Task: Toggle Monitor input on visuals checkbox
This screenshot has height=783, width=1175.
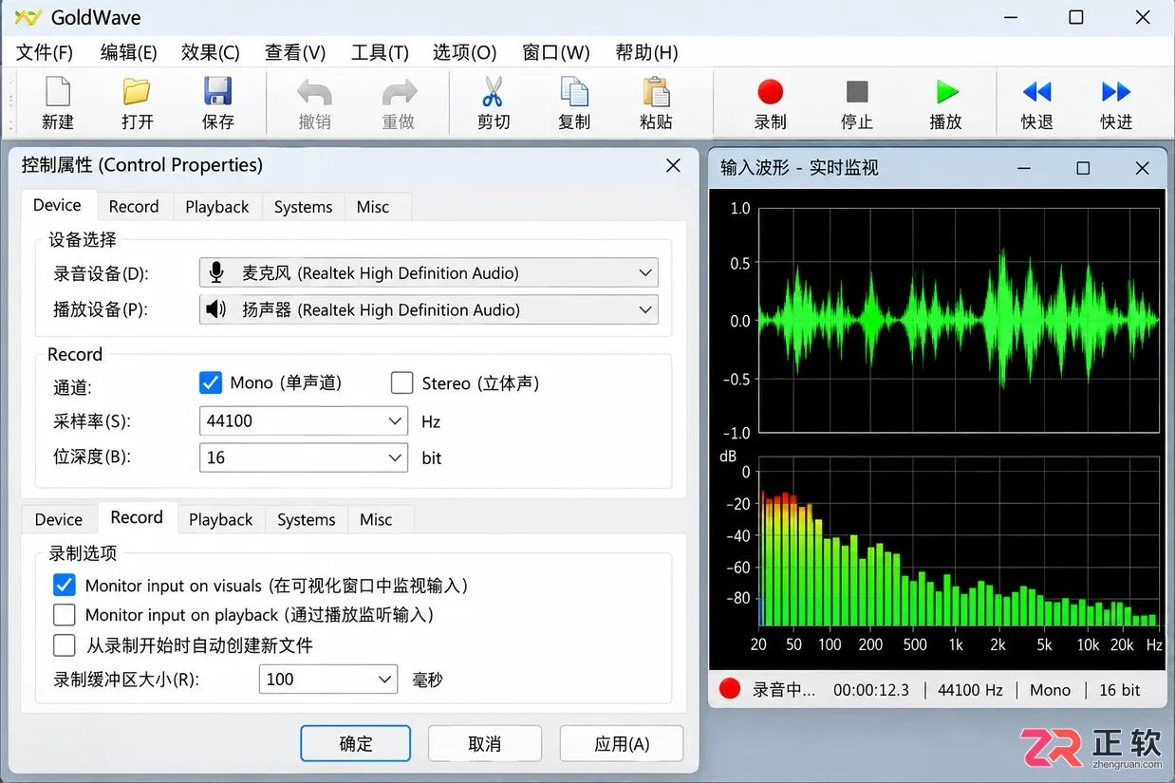Action: click(x=64, y=586)
